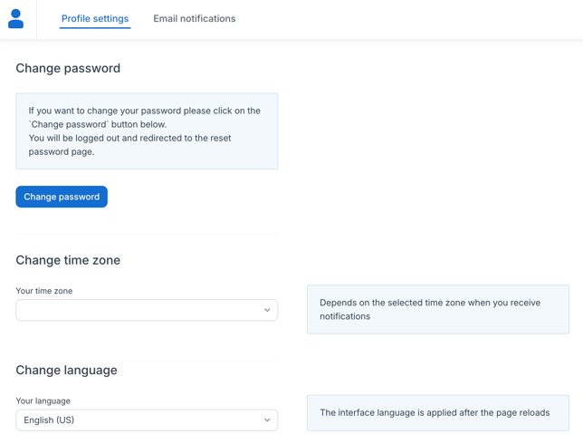The width and height of the screenshot is (583, 444).
Task: Open the Your time zone dropdown
Action: click(x=147, y=310)
